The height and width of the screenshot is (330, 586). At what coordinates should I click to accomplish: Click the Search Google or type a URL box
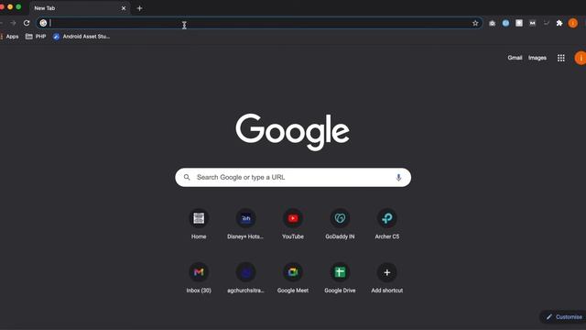tap(293, 177)
